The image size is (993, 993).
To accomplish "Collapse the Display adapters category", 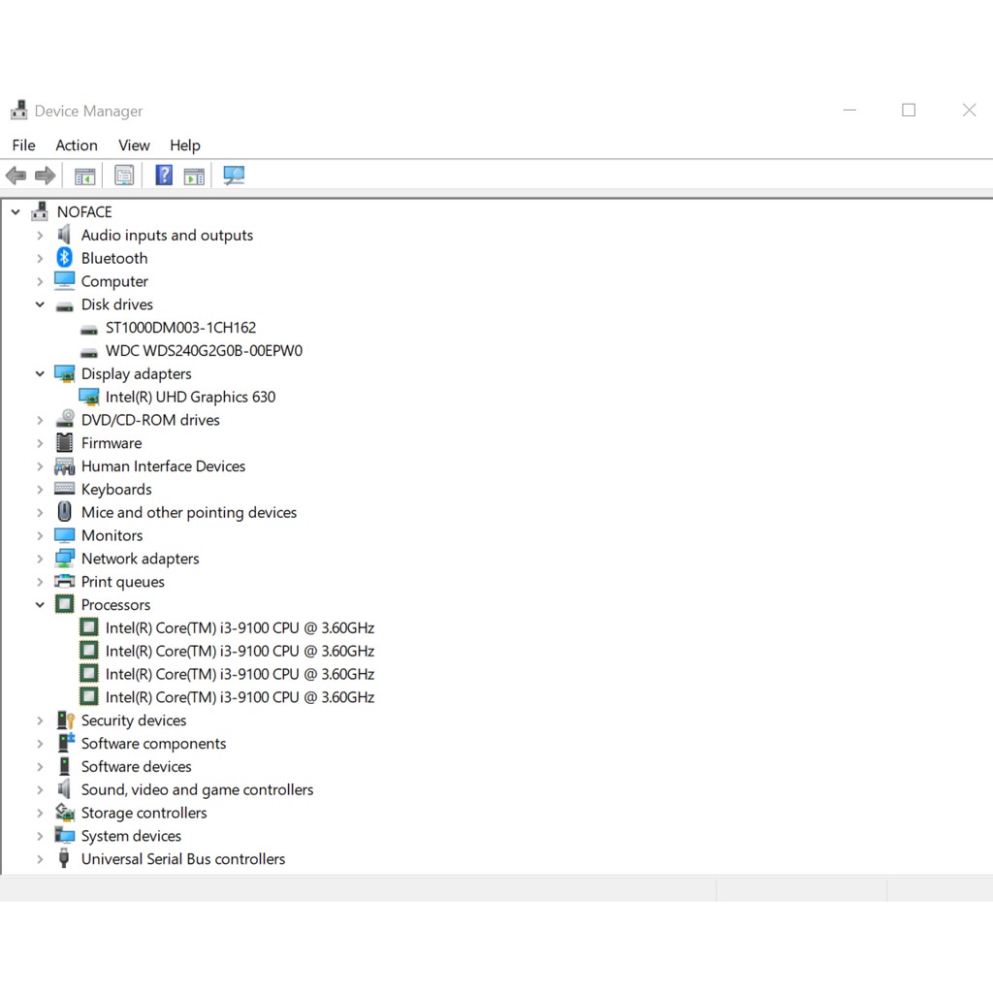I will [40, 374].
